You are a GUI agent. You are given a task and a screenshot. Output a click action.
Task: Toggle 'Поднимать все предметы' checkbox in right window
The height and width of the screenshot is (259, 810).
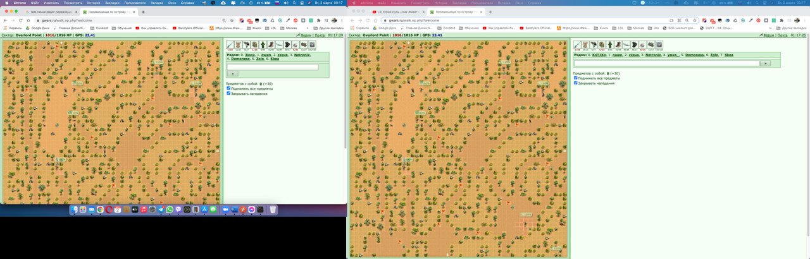pos(576,78)
